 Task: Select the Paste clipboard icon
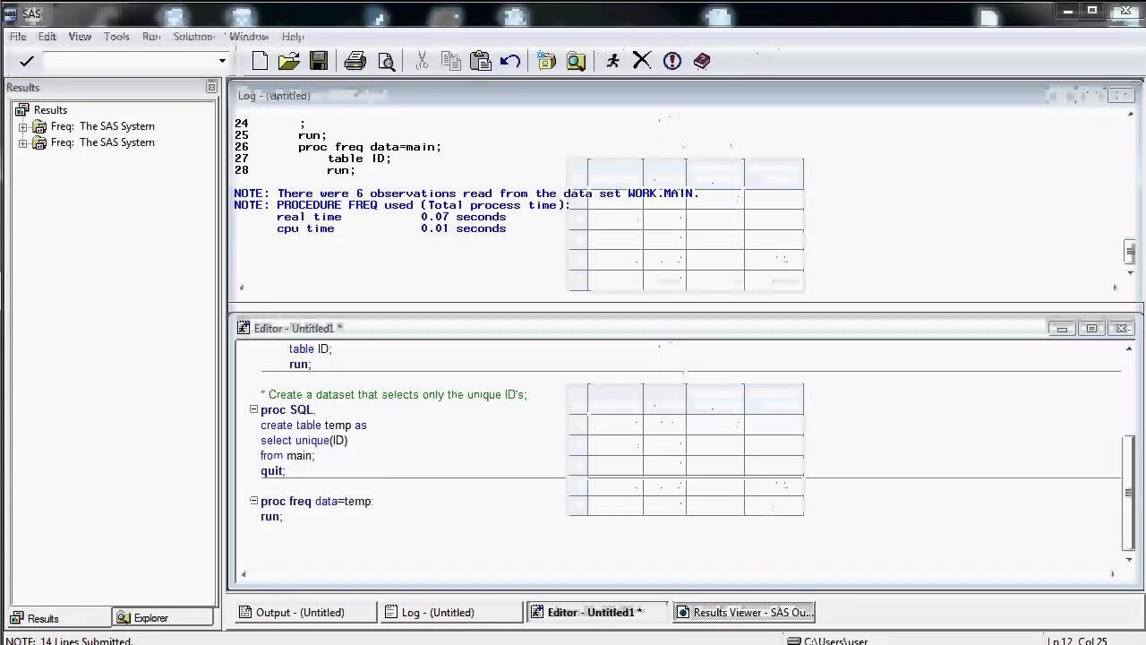[x=480, y=60]
